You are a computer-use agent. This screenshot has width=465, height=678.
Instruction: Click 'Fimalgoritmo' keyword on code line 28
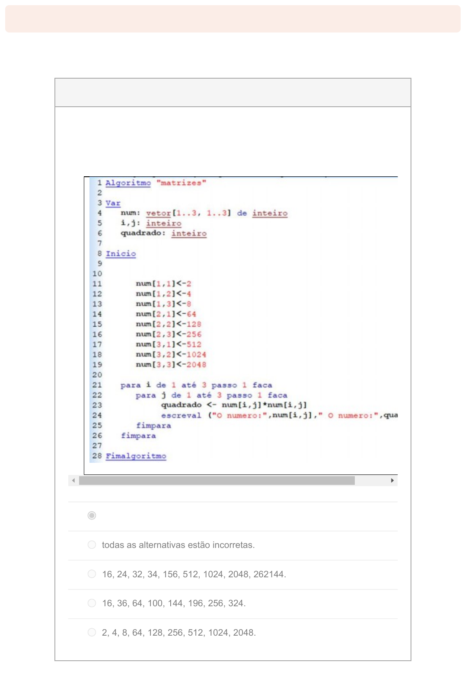coord(136,456)
